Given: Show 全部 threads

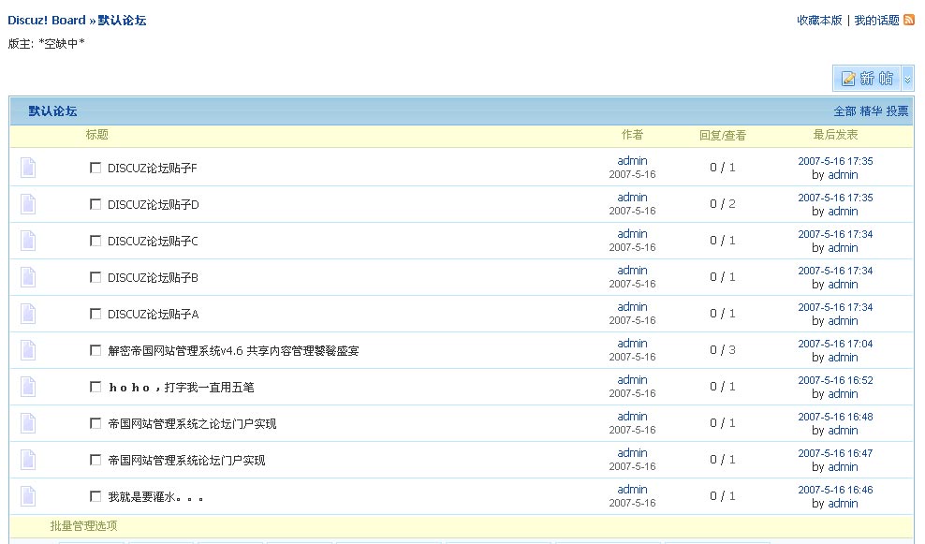Looking at the screenshot, I should [x=844, y=110].
